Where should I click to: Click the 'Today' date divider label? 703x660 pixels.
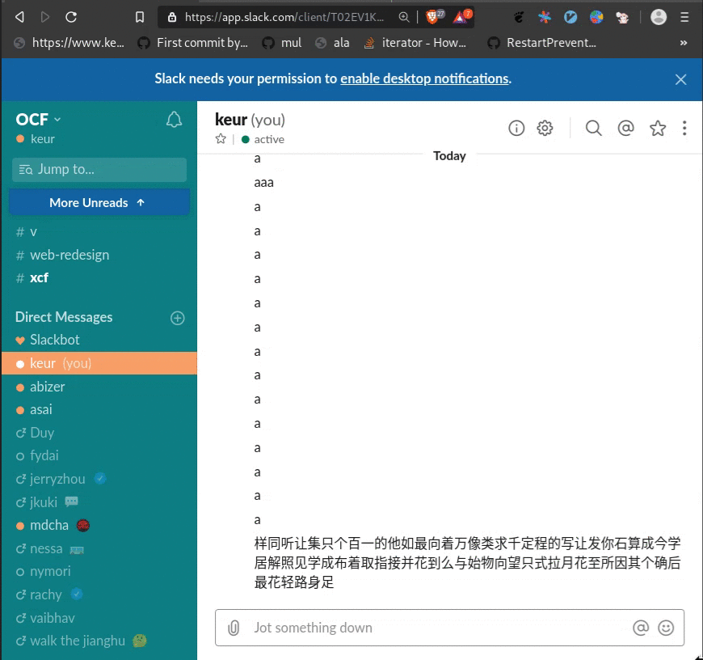[x=449, y=155]
